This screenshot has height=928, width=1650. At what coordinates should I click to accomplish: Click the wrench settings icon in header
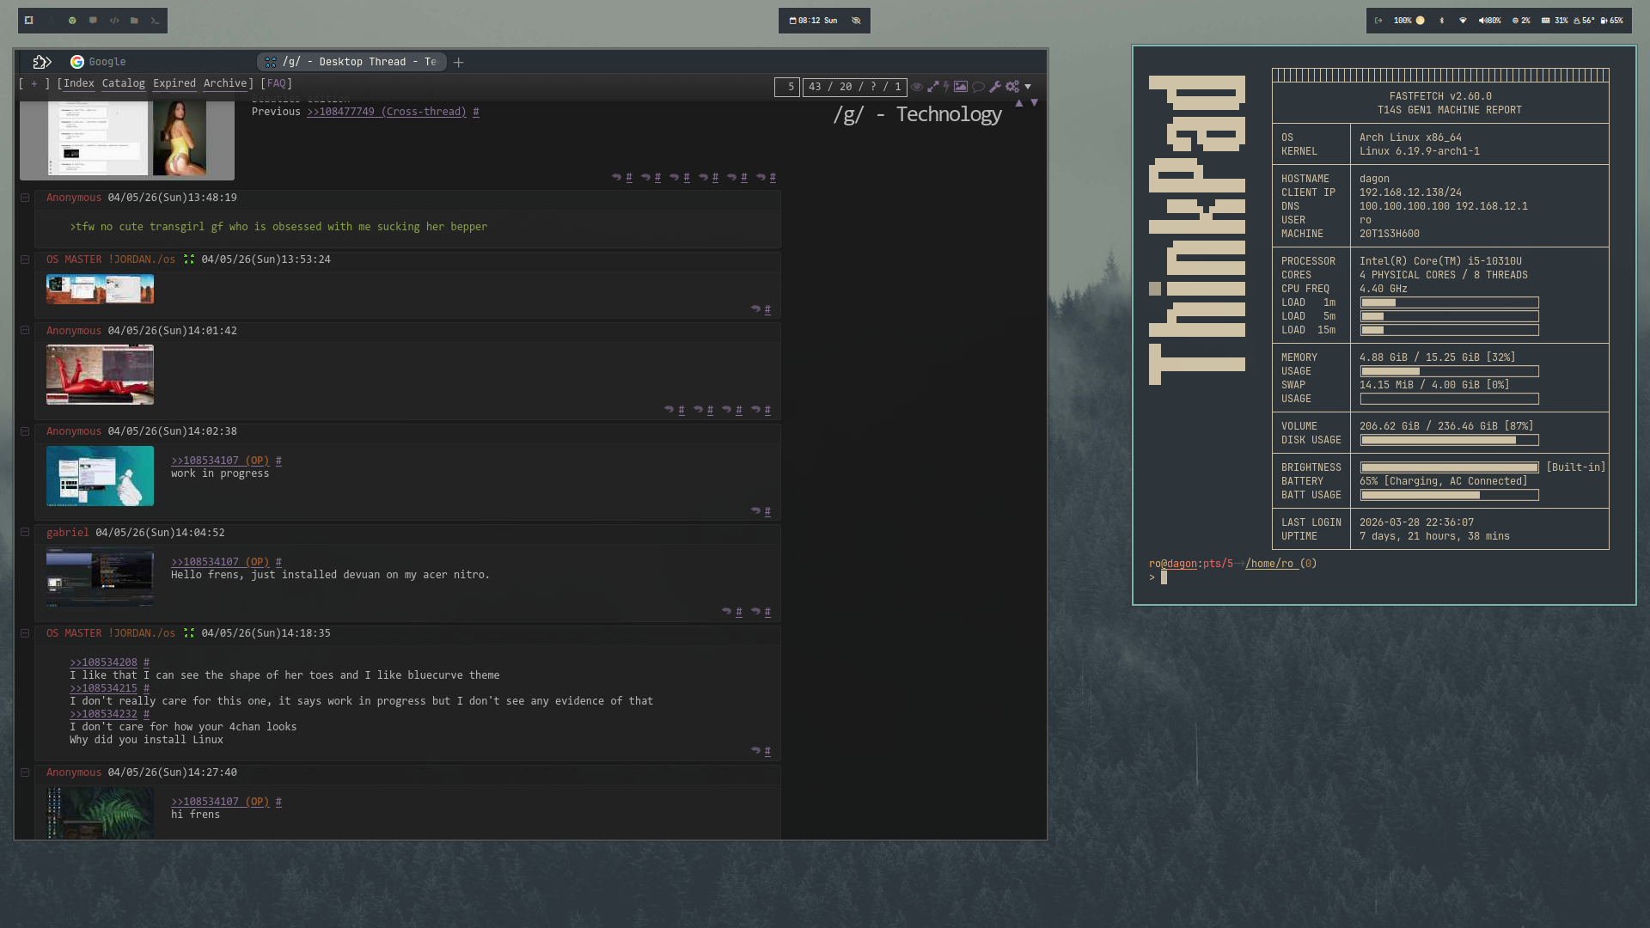994,87
